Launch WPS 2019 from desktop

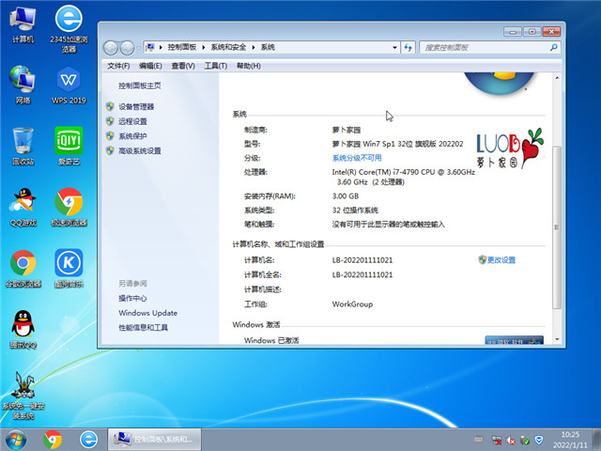pos(69,86)
